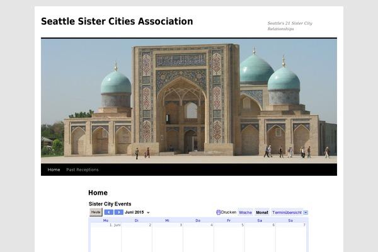Click the Mi weekday column header
This screenshot has width=378, height=252.
(x=168, y=220)
